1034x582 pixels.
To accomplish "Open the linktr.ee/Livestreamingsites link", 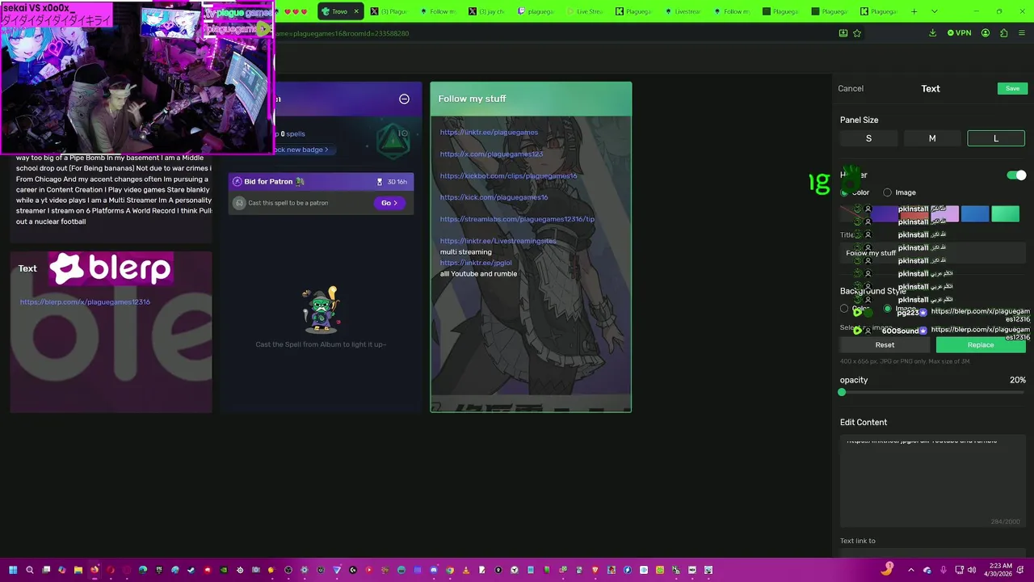I will point(498,241).
